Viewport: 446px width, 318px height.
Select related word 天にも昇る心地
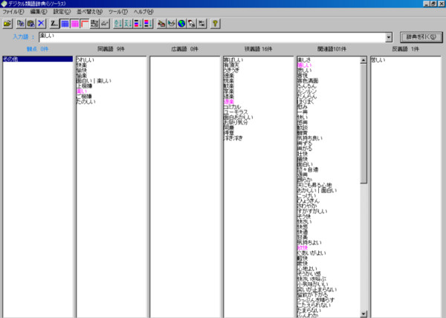click(314, 185)
